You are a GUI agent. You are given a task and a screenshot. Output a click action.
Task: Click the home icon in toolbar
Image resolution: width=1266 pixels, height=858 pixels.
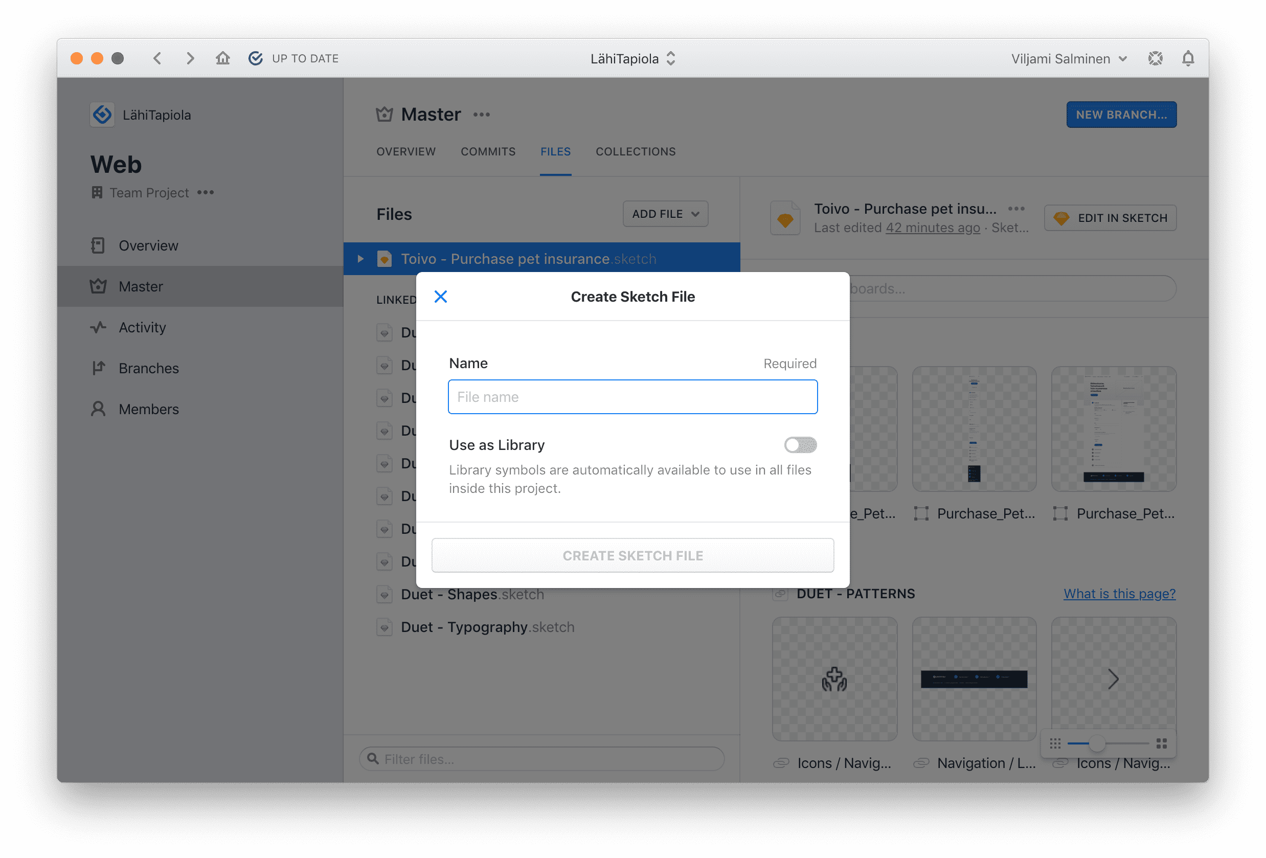click(222, 58)
